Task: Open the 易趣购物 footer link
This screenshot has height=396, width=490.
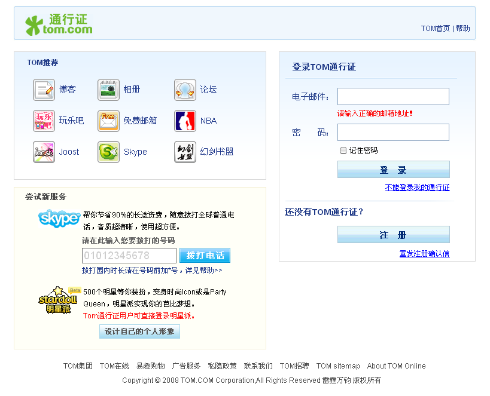Action: coord(150,366)
